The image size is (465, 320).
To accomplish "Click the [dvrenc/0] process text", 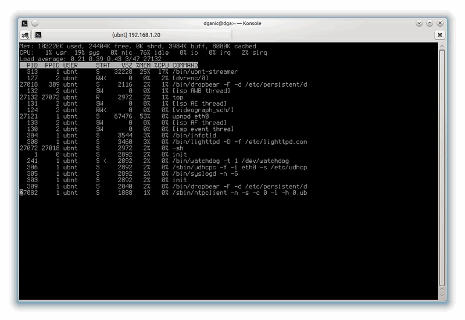I will point(191,78).
